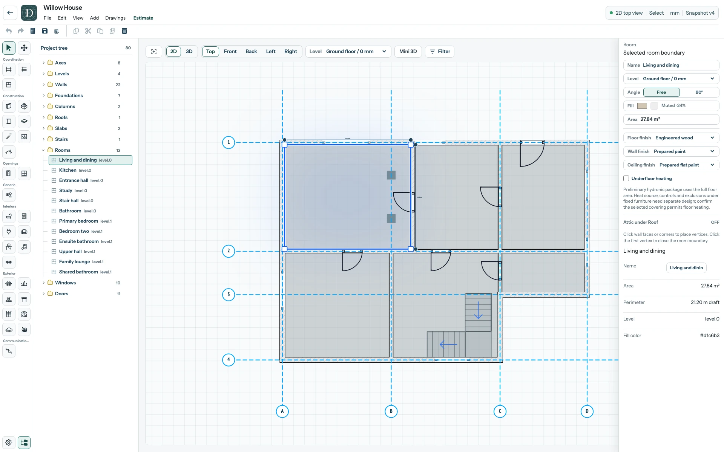This screenshot has width=724, height=452.
Task: Pick the car exterior tool
Action: (9, 330)
